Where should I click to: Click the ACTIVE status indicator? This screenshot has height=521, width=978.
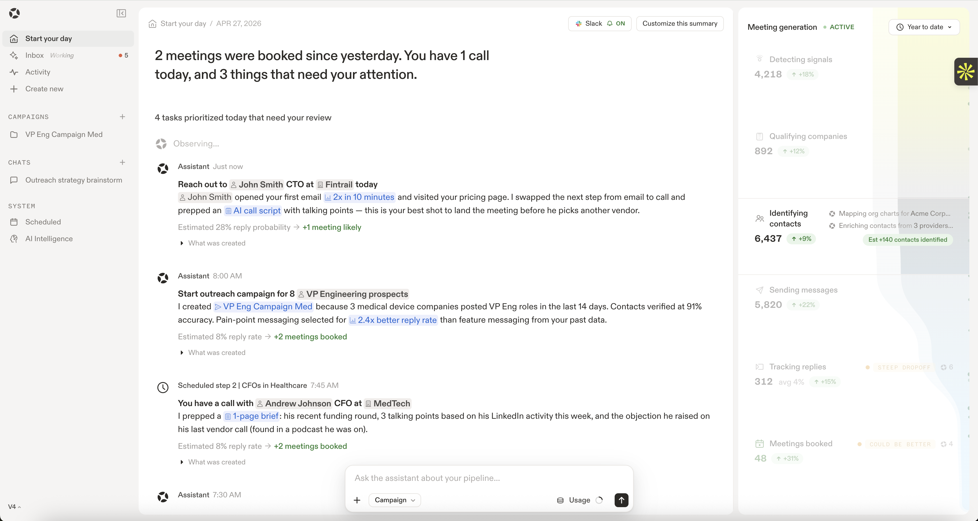[x=839, y=27]
